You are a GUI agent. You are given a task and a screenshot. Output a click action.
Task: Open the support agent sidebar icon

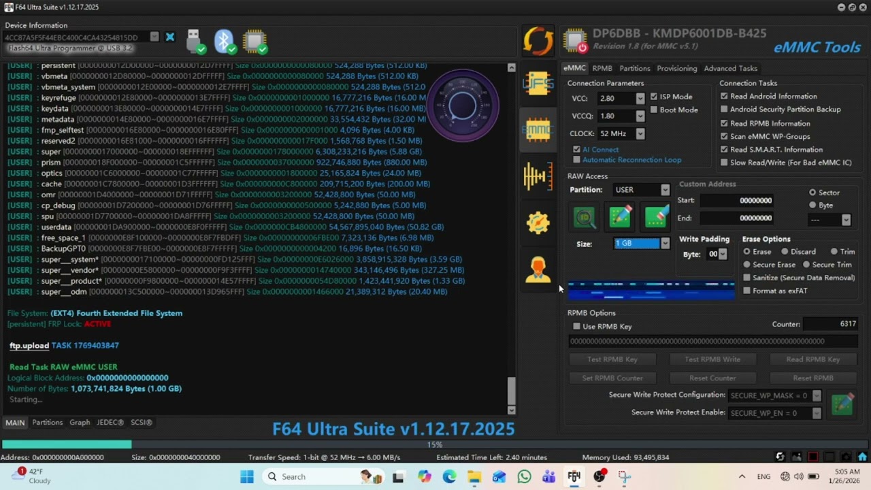pos(538,269)
